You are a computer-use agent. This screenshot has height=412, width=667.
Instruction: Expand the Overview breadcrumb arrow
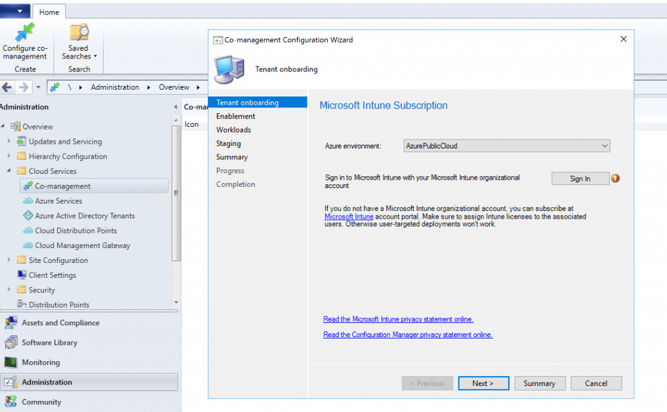(198, 88)
